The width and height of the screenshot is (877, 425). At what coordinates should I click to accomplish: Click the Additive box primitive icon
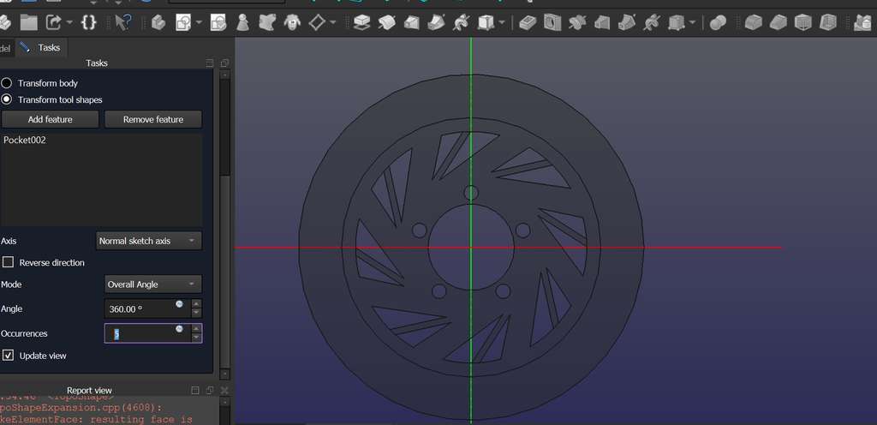[x=485, y=22]
